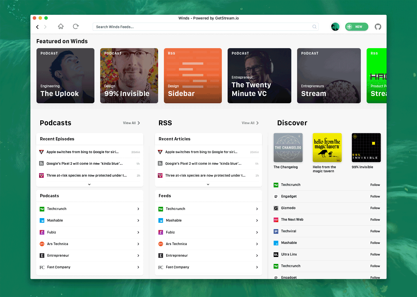Click the Fubiz icon in the Podcasts panel
Viewport: 417px width, 297px height.
pyautogui.click(x=42, y=232)
